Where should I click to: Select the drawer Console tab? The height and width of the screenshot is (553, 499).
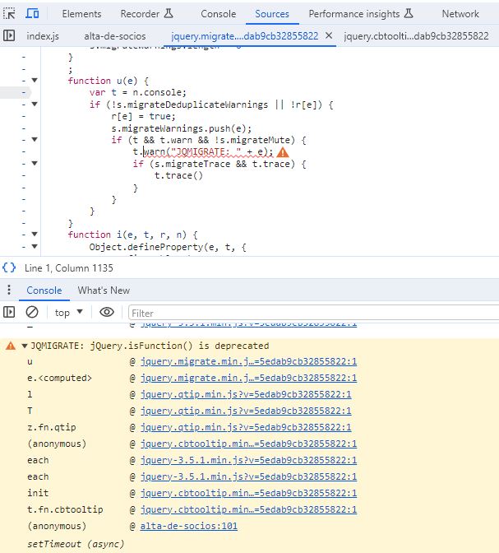[44, 290]
